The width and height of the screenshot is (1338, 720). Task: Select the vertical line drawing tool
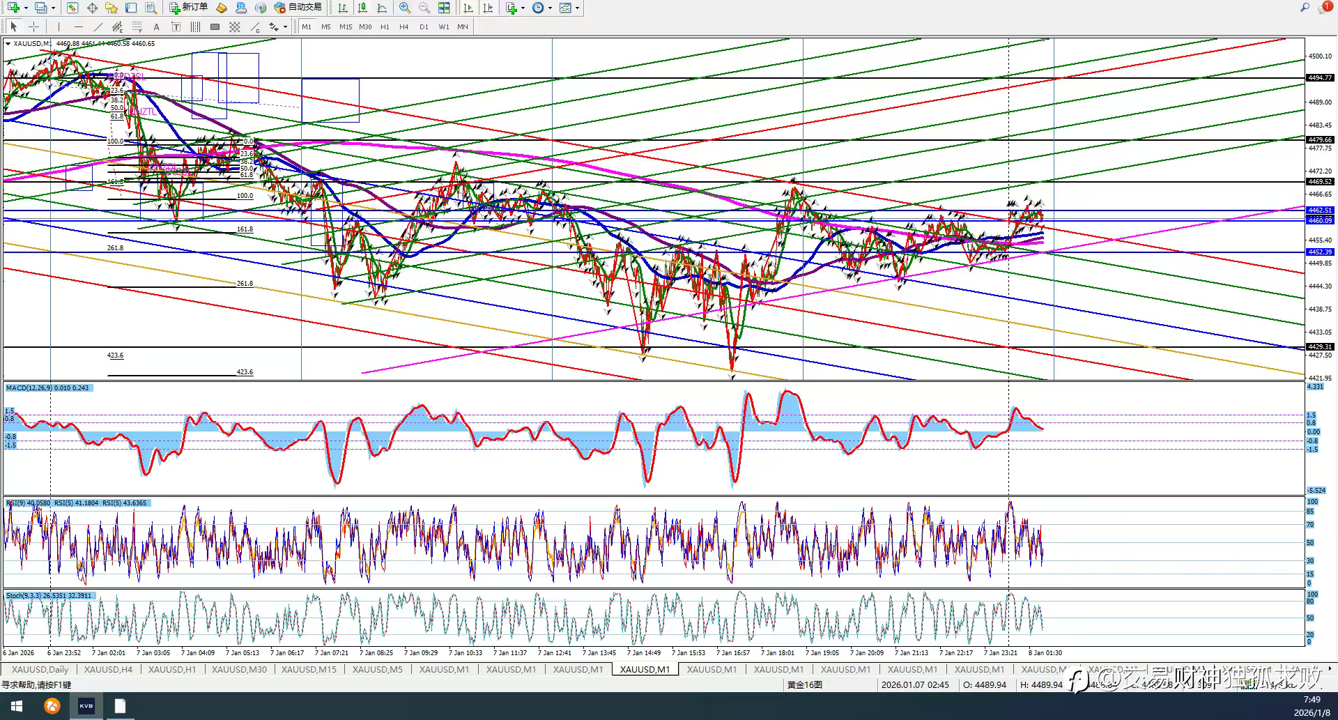[59, 26]
